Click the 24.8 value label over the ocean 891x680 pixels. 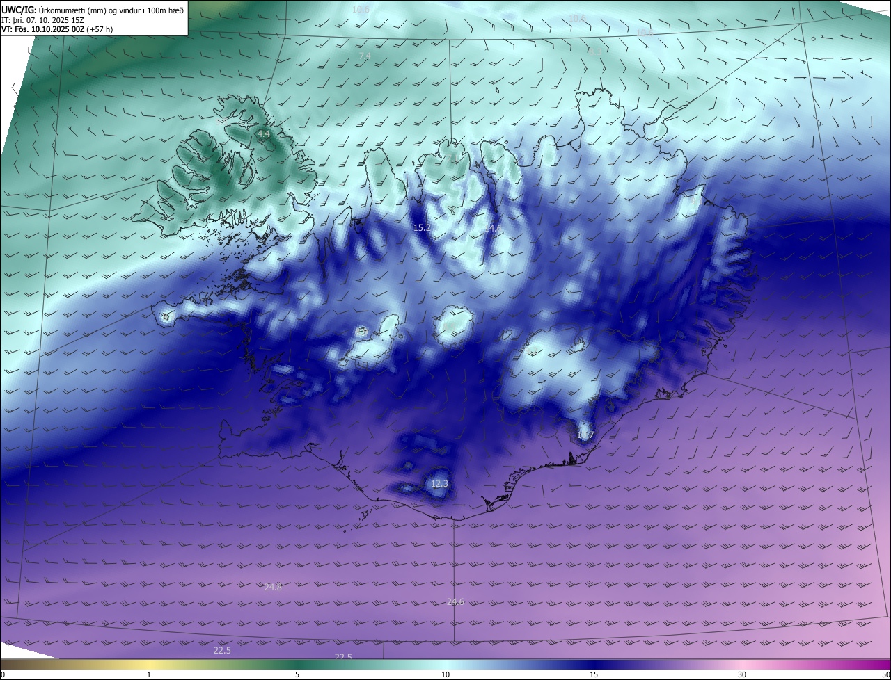click(x=274, y=588)
